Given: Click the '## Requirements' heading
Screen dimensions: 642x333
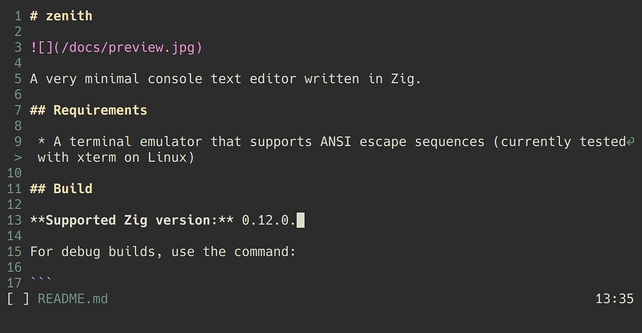Looking at the screenshot, I should tap(88, 110).
